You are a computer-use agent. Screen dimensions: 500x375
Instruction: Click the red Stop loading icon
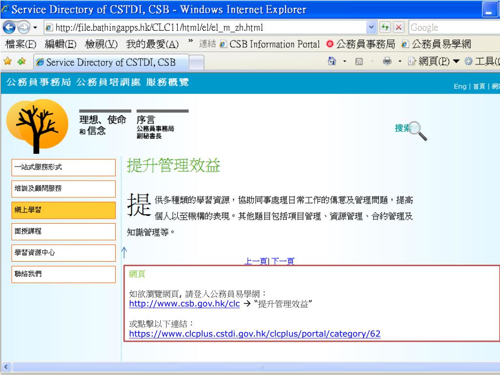pyautogui.click(x=398, y=27)
